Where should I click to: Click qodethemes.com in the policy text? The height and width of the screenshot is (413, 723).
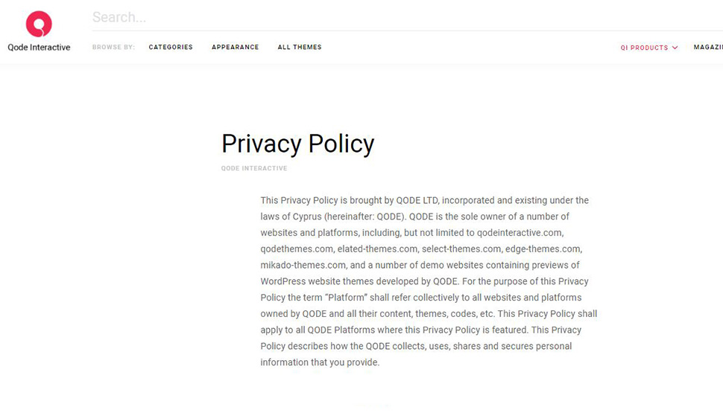(x=296, y=249)
